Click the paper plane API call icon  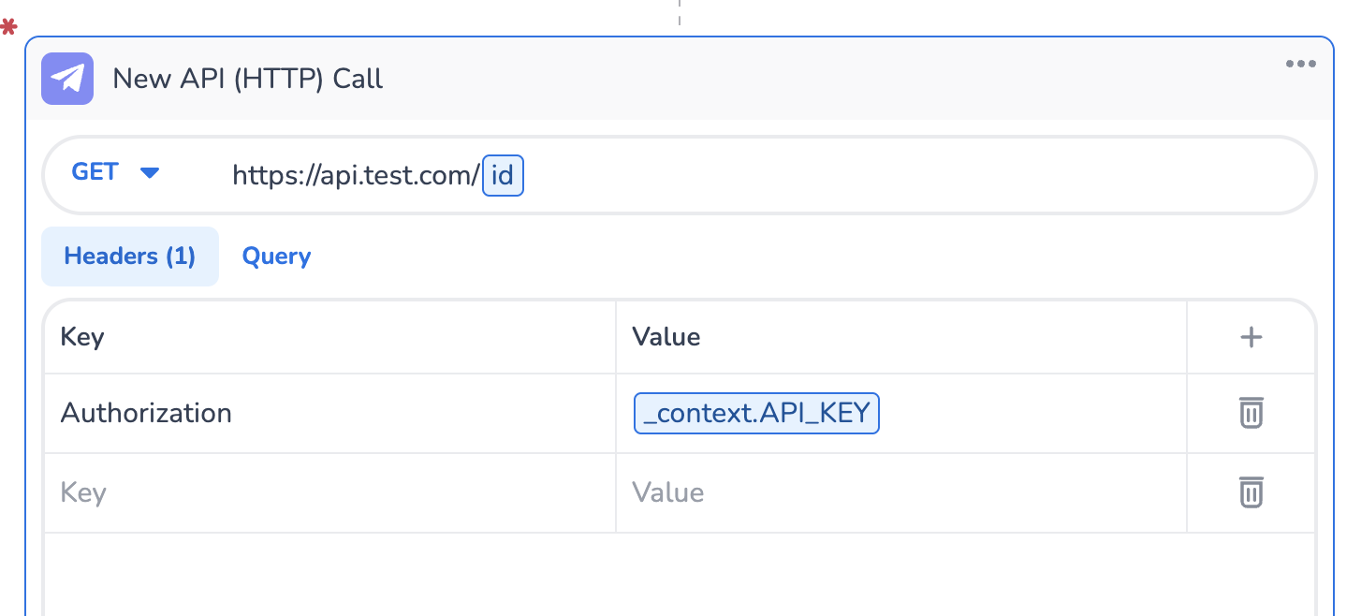point(67,79)
